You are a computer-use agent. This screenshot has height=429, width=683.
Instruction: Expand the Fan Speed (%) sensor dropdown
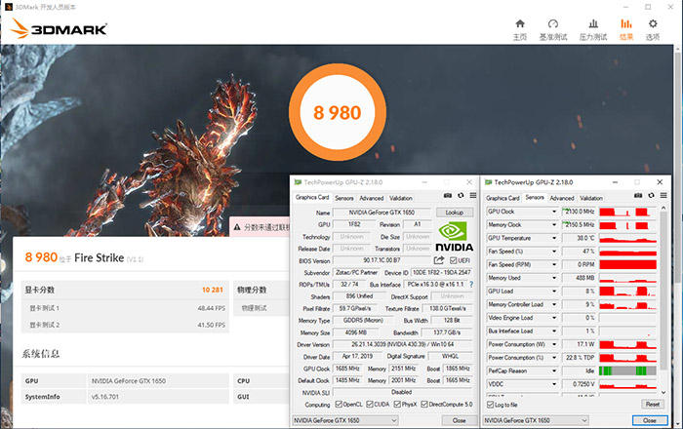554,252
